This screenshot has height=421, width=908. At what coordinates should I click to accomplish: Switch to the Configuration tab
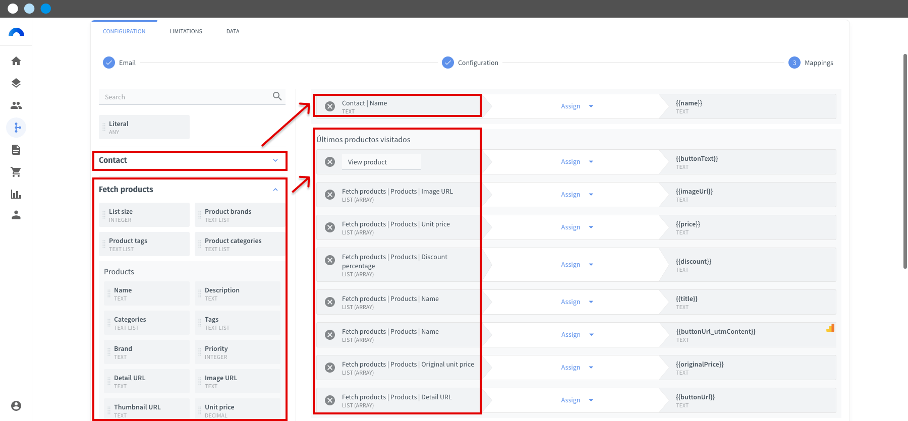tap(124, 31)
